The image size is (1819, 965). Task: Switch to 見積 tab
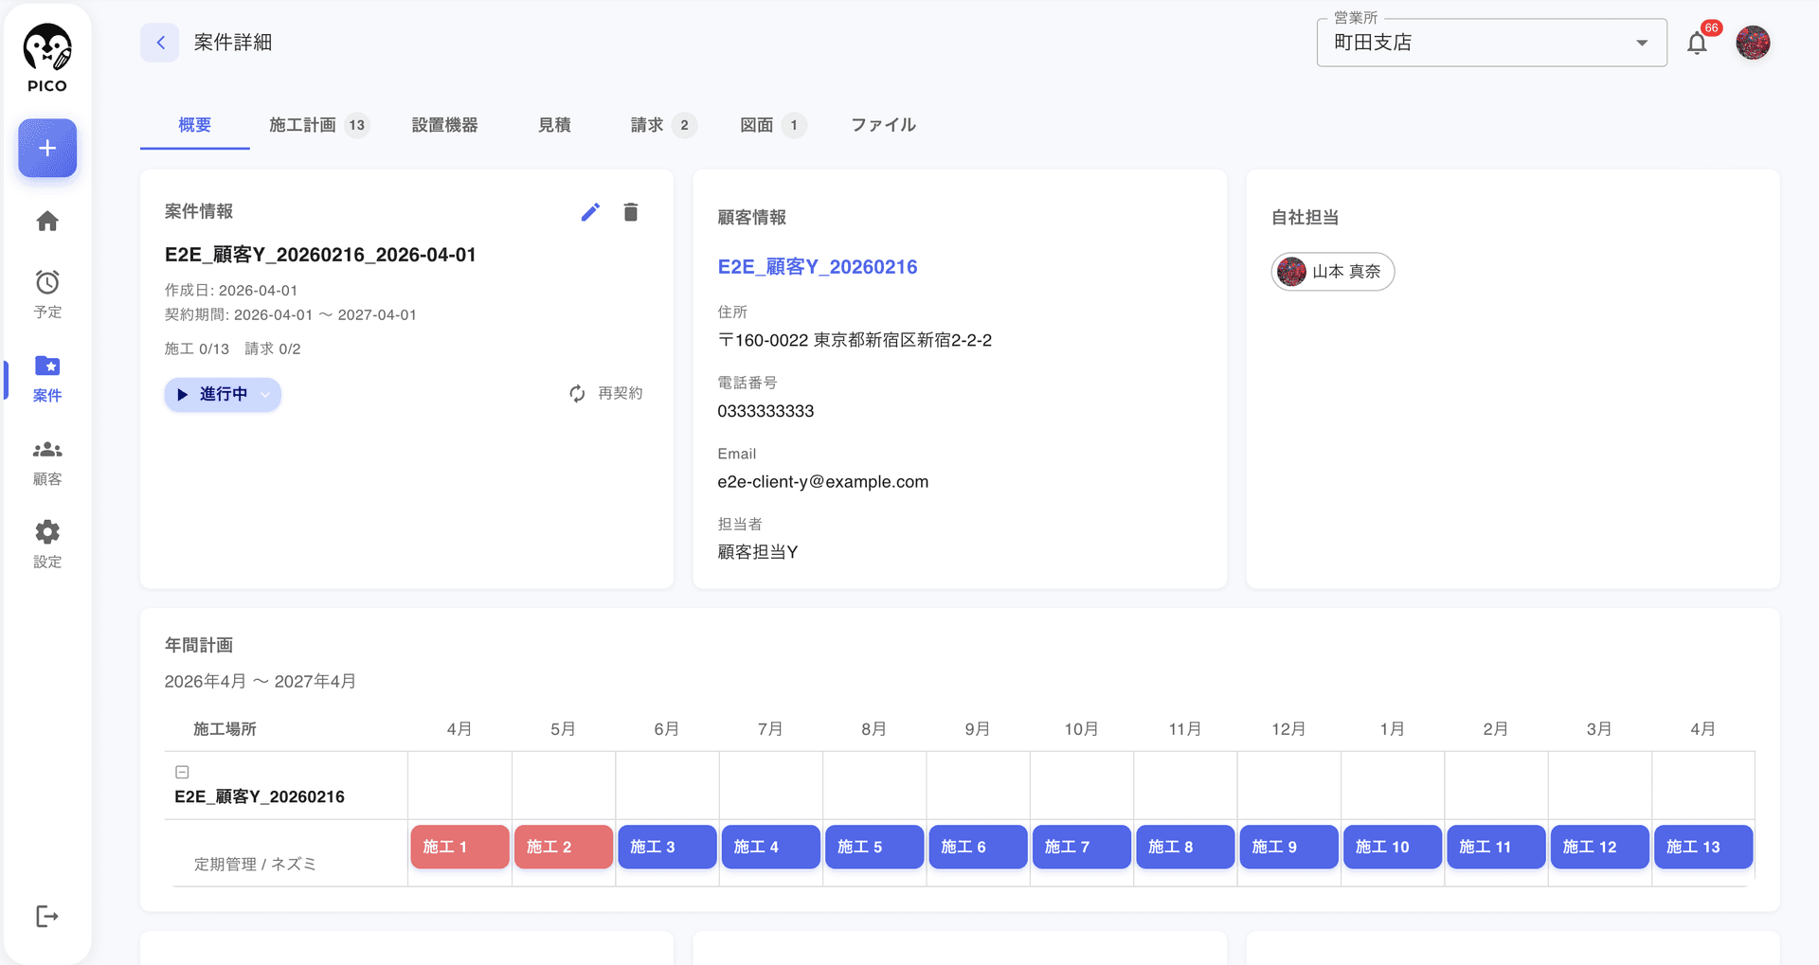(x=554, y=125)
